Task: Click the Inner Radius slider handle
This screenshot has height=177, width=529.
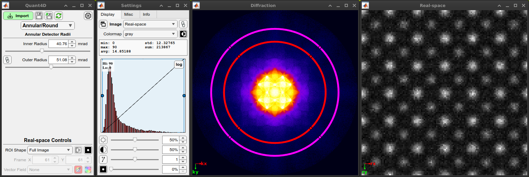Action: coord(42,51)
